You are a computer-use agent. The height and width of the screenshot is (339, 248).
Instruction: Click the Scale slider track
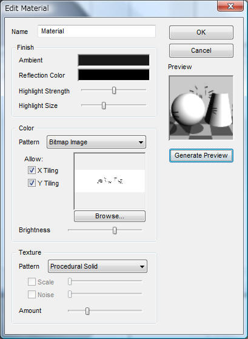(105, 281)
